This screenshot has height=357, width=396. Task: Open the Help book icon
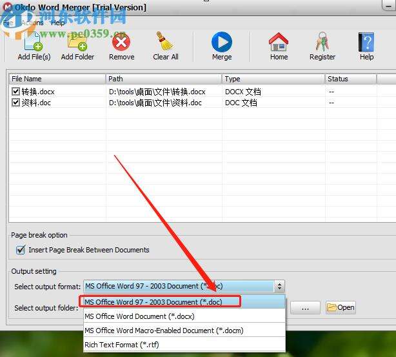tap(366, 42)
